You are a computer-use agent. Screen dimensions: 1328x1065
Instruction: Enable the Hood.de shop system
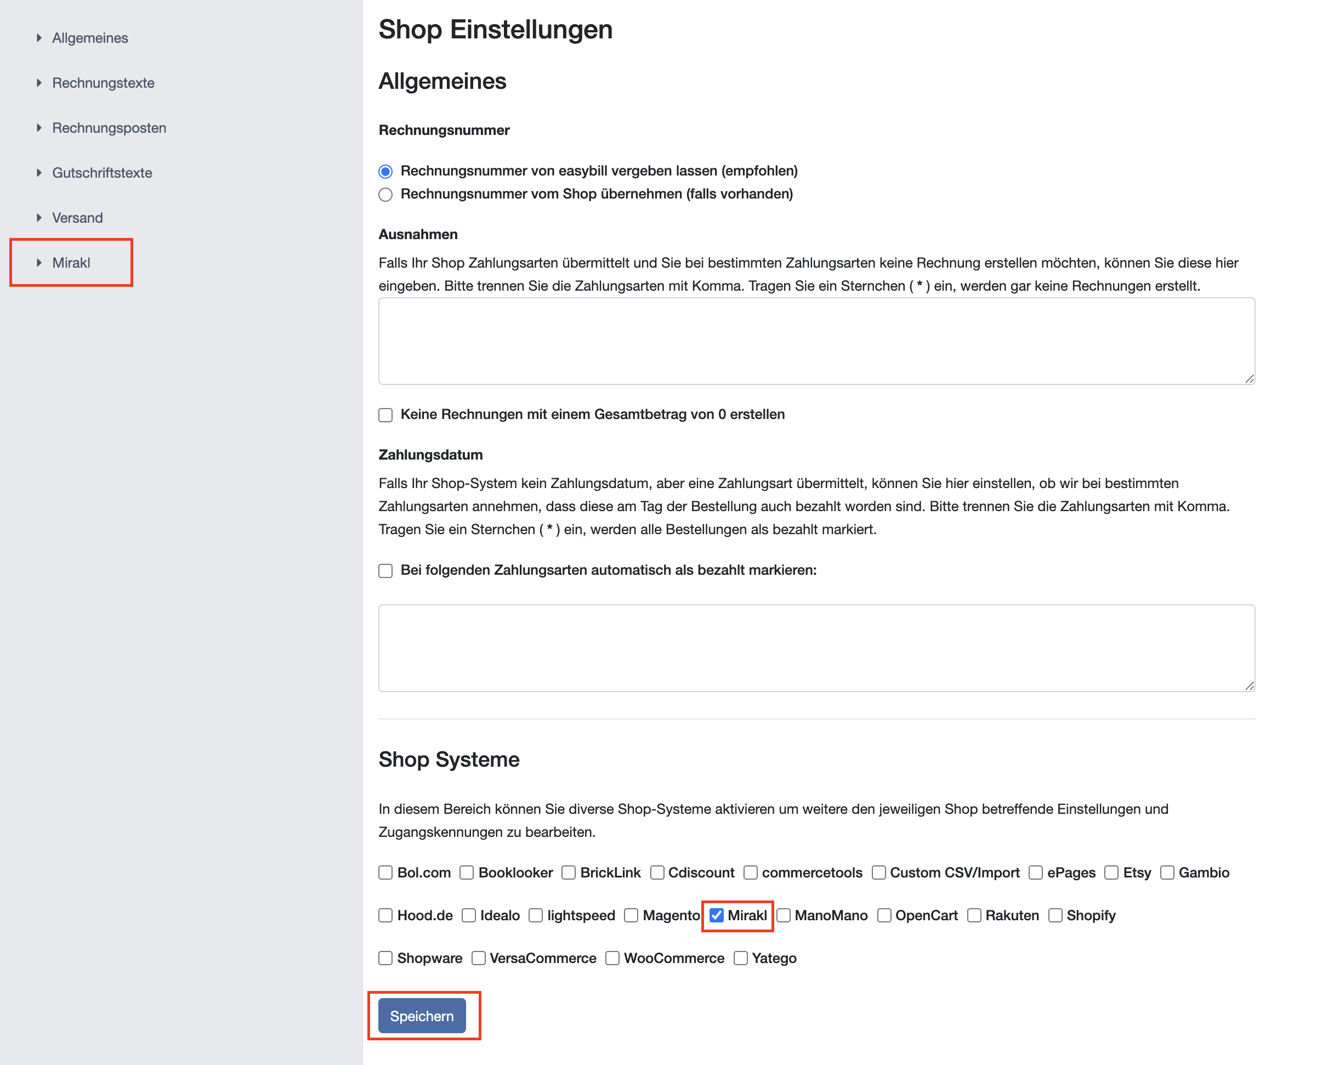tap(385, 915)
